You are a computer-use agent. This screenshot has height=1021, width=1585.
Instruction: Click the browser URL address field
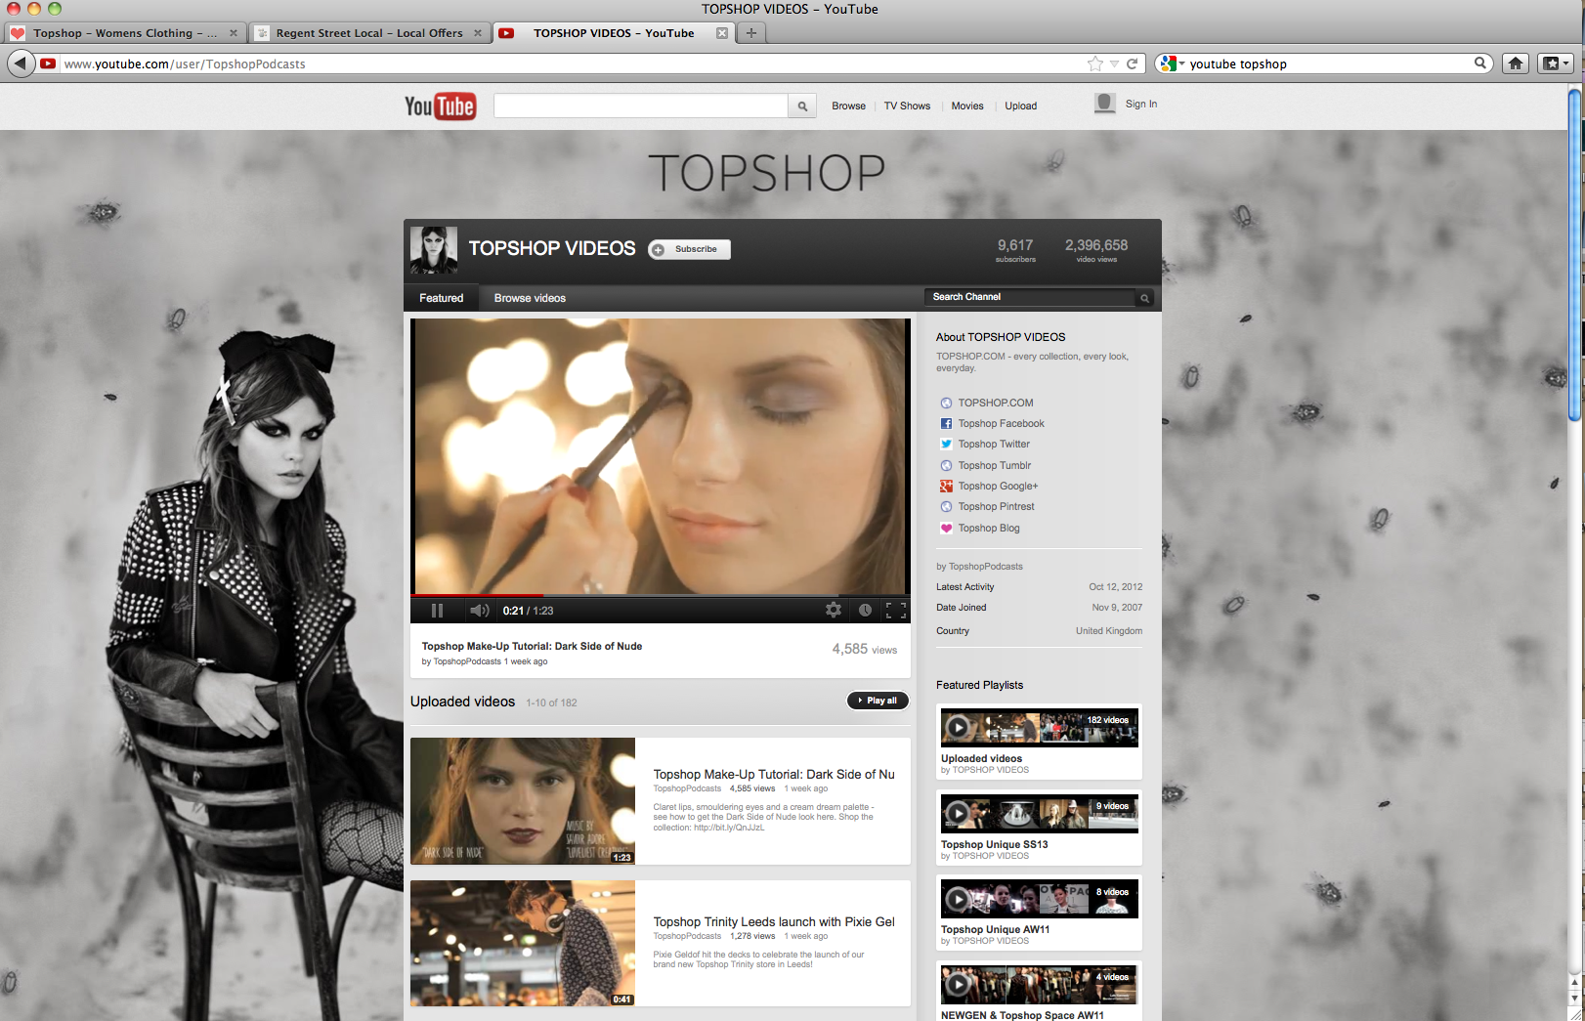(572, 64)
